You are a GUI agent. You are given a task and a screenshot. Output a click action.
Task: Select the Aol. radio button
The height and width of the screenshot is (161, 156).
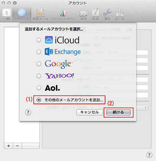(x=39, y=88)
